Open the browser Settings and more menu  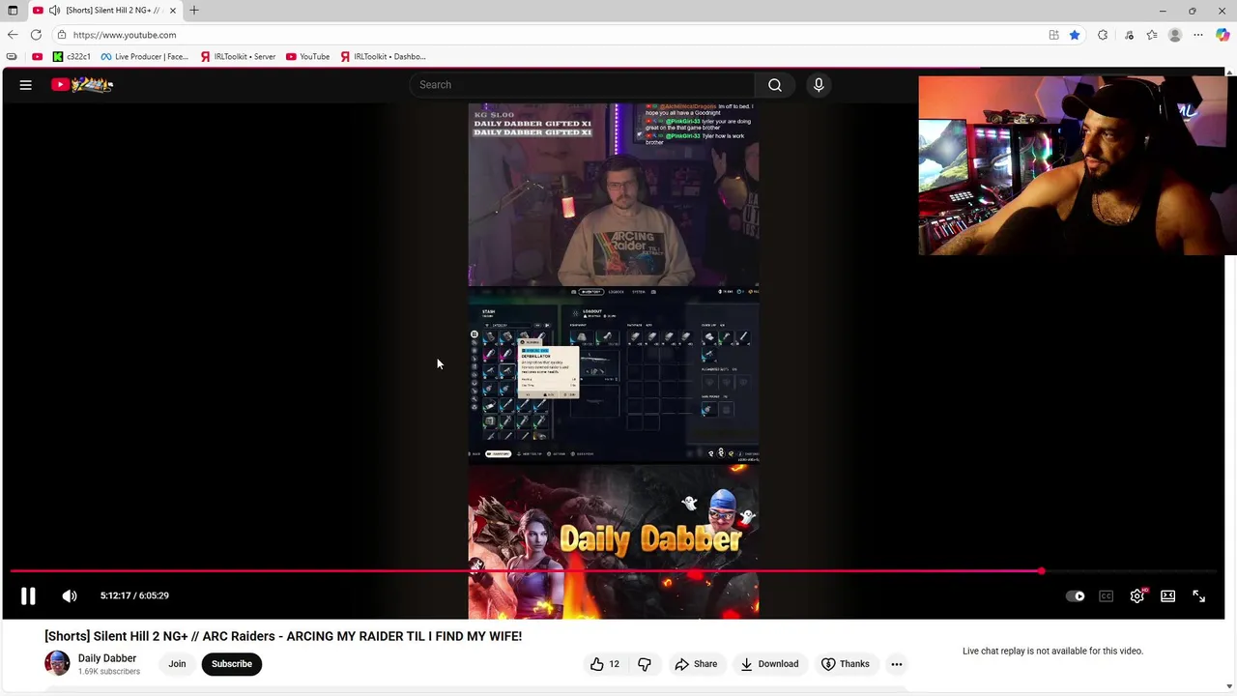pyautogui.click(x=1198, y=35)
